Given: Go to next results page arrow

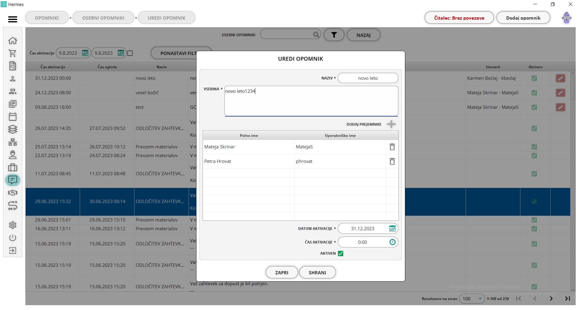Looking at the screenshot, I should (x=551, y=299).
